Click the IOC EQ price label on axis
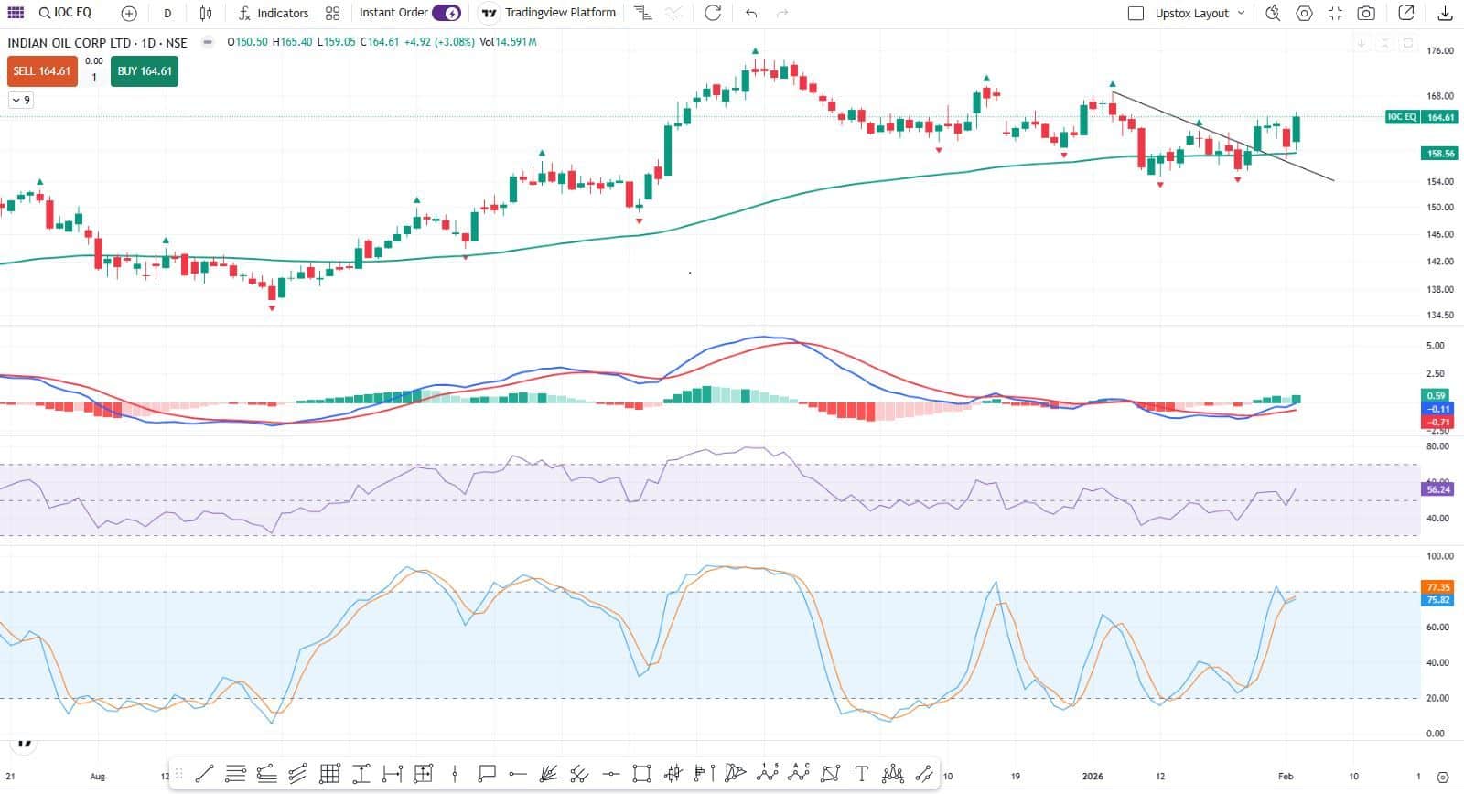The width and height of the screenshot is (1464, 794). click(x=1421, y=117)
